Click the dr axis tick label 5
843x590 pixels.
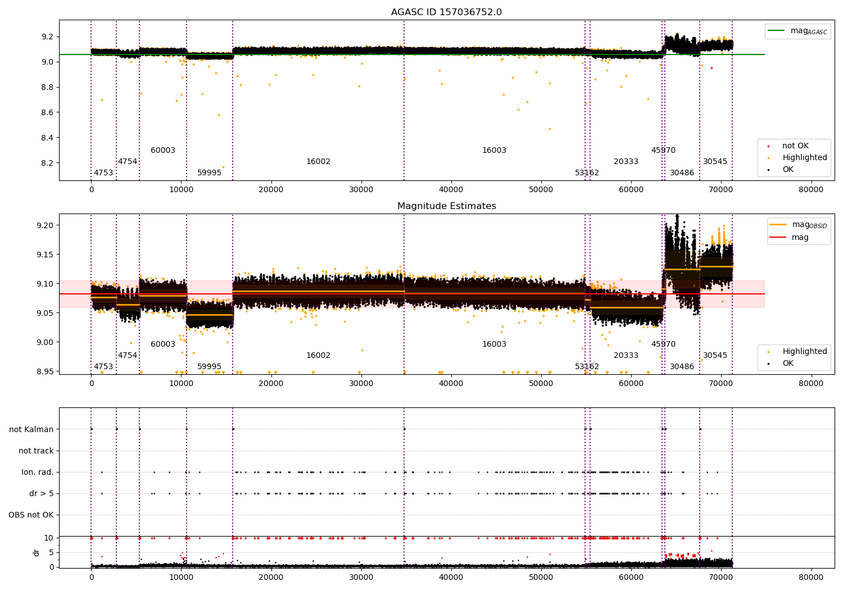coord(51,552)
